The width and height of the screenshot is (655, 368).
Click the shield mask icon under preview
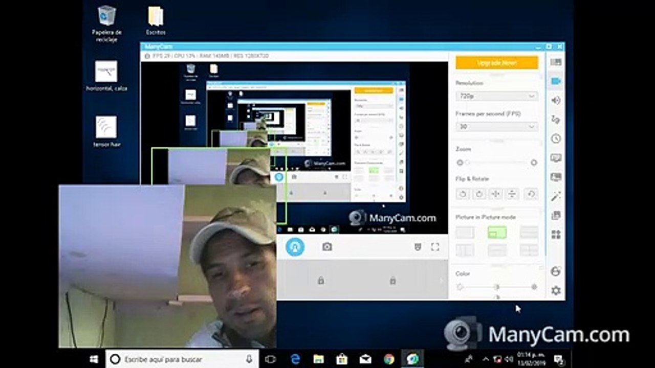pos(418,247)
